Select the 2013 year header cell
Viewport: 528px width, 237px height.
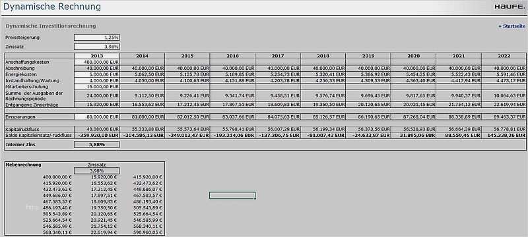click(x=96, y=56)
